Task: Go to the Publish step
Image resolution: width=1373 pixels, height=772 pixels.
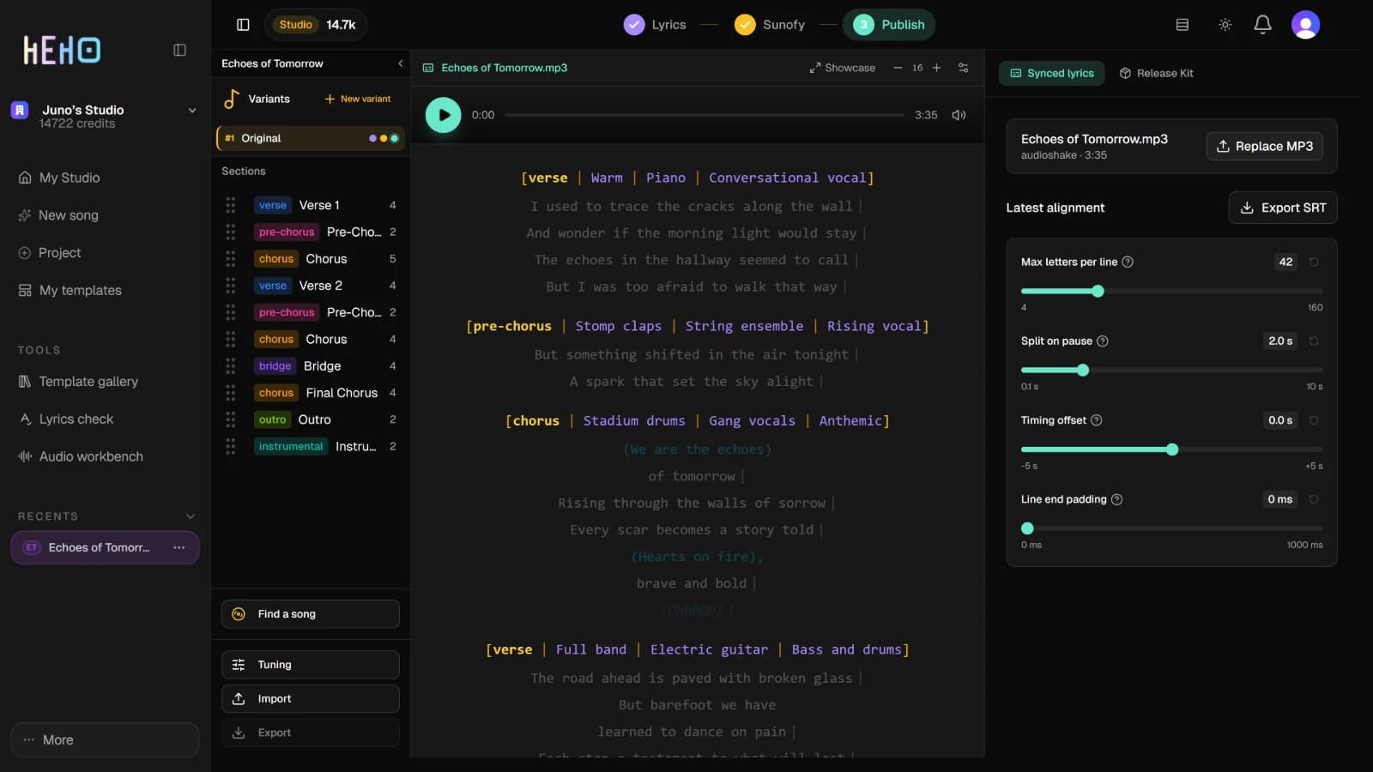Action: tap(889, 25)
